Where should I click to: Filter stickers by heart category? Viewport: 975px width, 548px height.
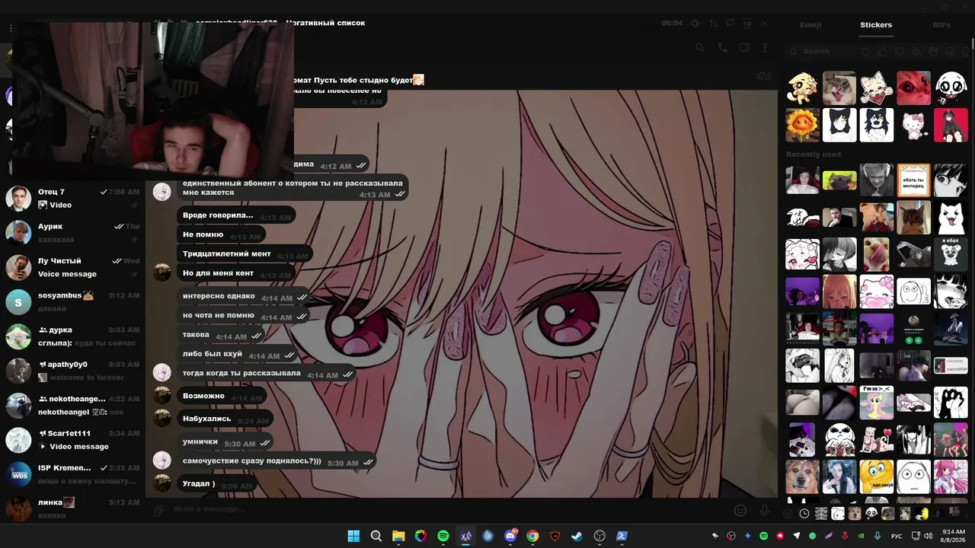[866, 52]
